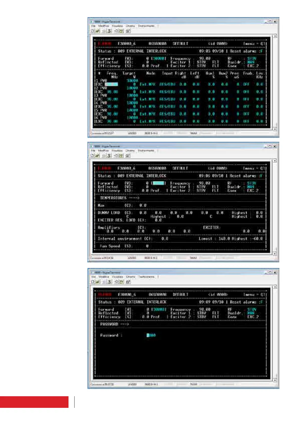Click scrollbar up arrow in TEMPERATURES window
This screenshot has width=301, height=425.
(275, 161)
